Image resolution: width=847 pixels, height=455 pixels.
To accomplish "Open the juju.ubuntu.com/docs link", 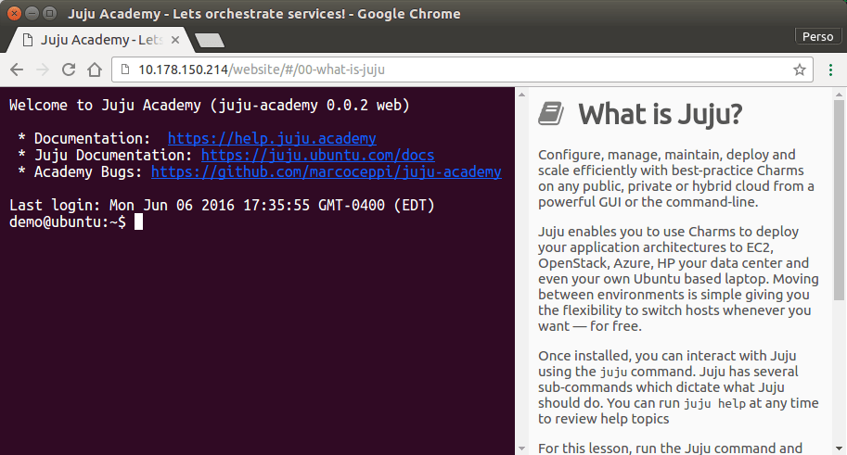I will coord(317,155).
